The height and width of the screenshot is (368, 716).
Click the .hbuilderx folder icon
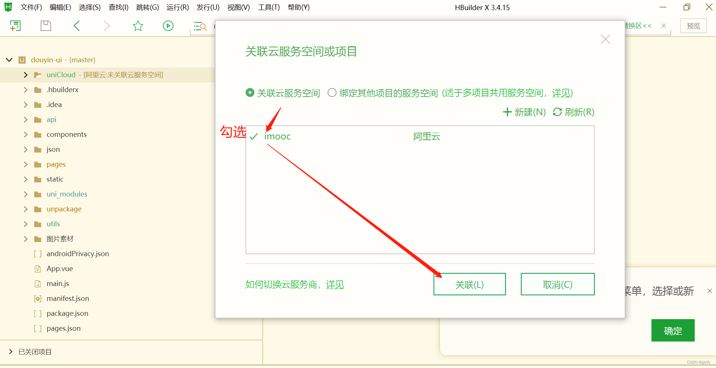click(x=38, y=90)
